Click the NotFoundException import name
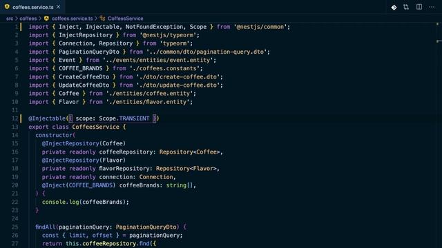Viewport: 442px width, 248px height. point(154,27)
